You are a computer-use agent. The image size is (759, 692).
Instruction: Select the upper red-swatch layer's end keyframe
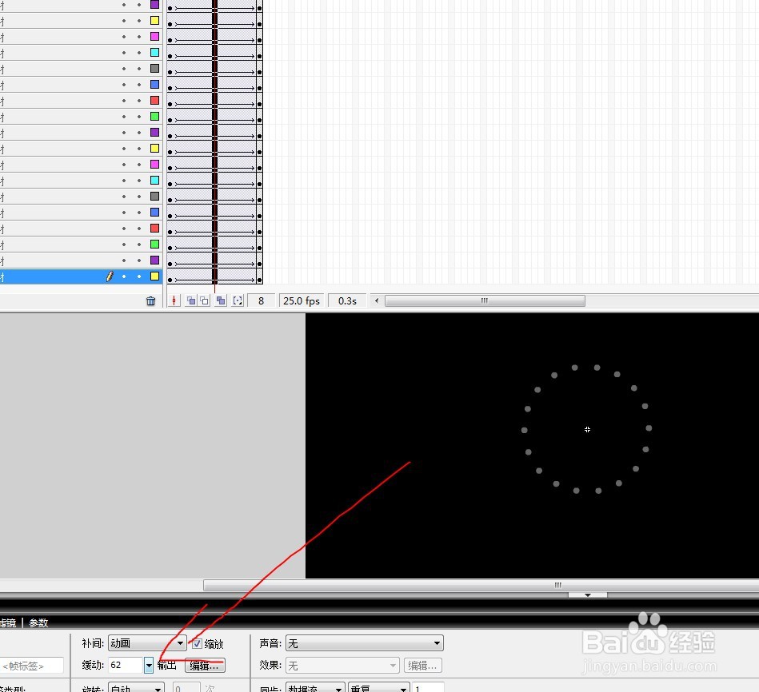point(259,104)
